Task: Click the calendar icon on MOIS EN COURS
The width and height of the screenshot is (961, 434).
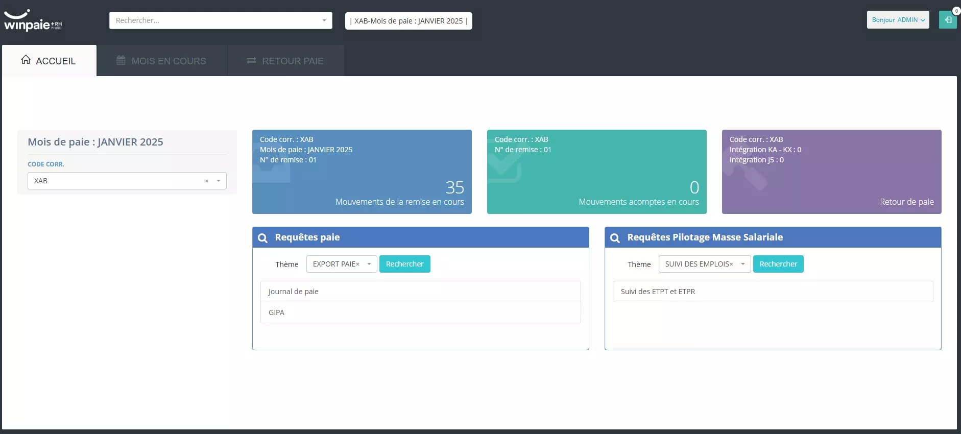Action: pos(121,60)
